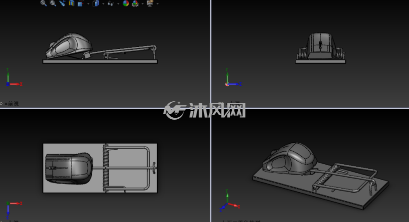Image resolution: width=409 pixels, height=222 pixels.
Task: Click the View Orientation cube icon
Action: click(81, 3)
